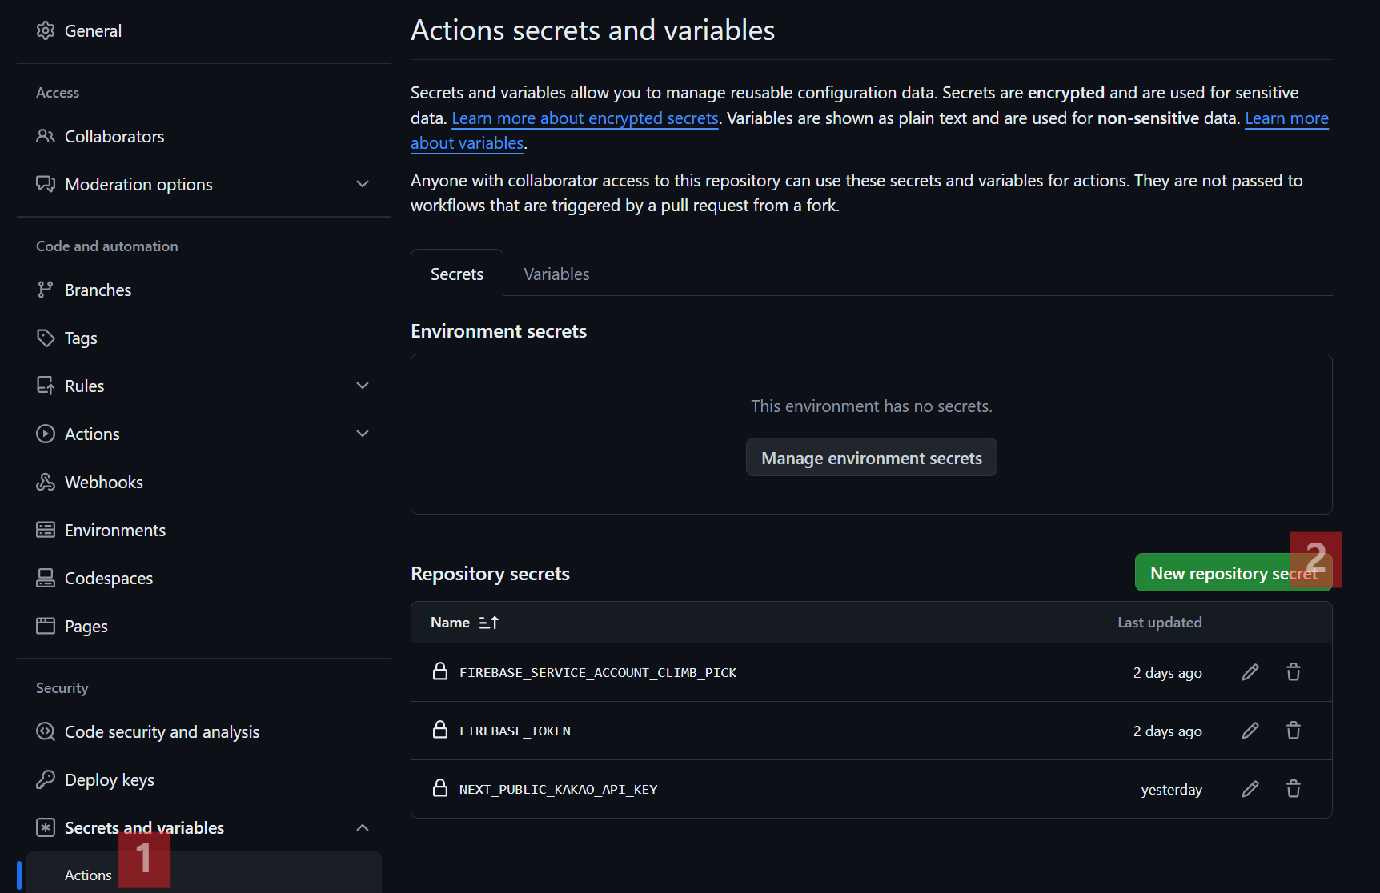
Task: Select the Secrets tab
Action: [x=456, y=273]
